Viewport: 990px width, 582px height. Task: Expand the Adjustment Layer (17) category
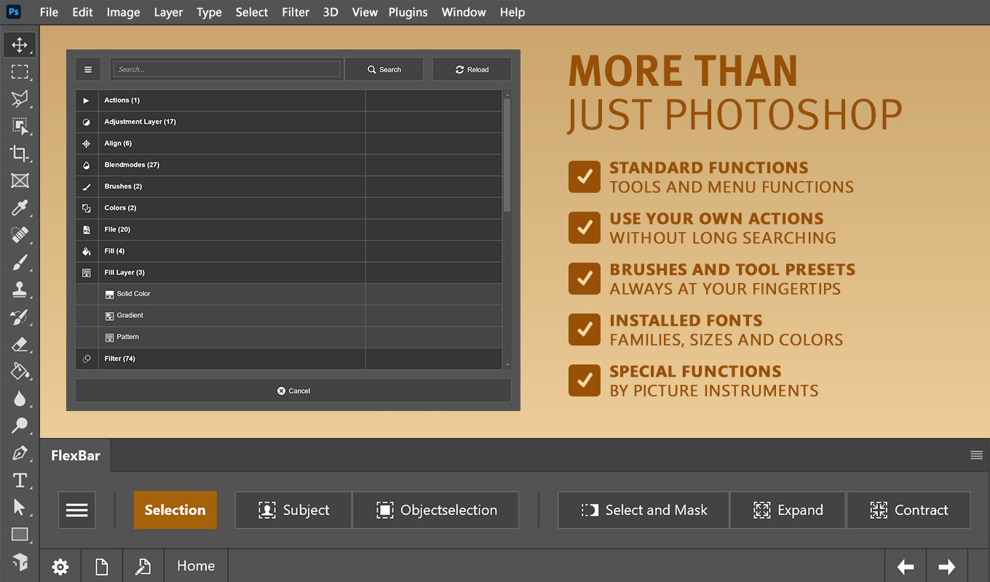[x=289, y=121]
